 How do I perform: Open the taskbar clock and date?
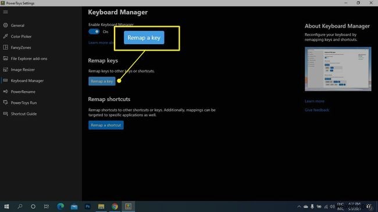tap(354, 206)
